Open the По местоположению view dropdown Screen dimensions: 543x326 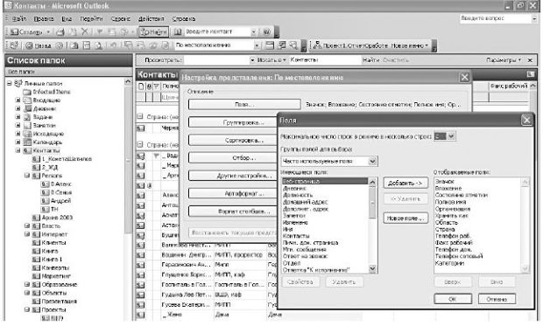(x=257, y=45)
